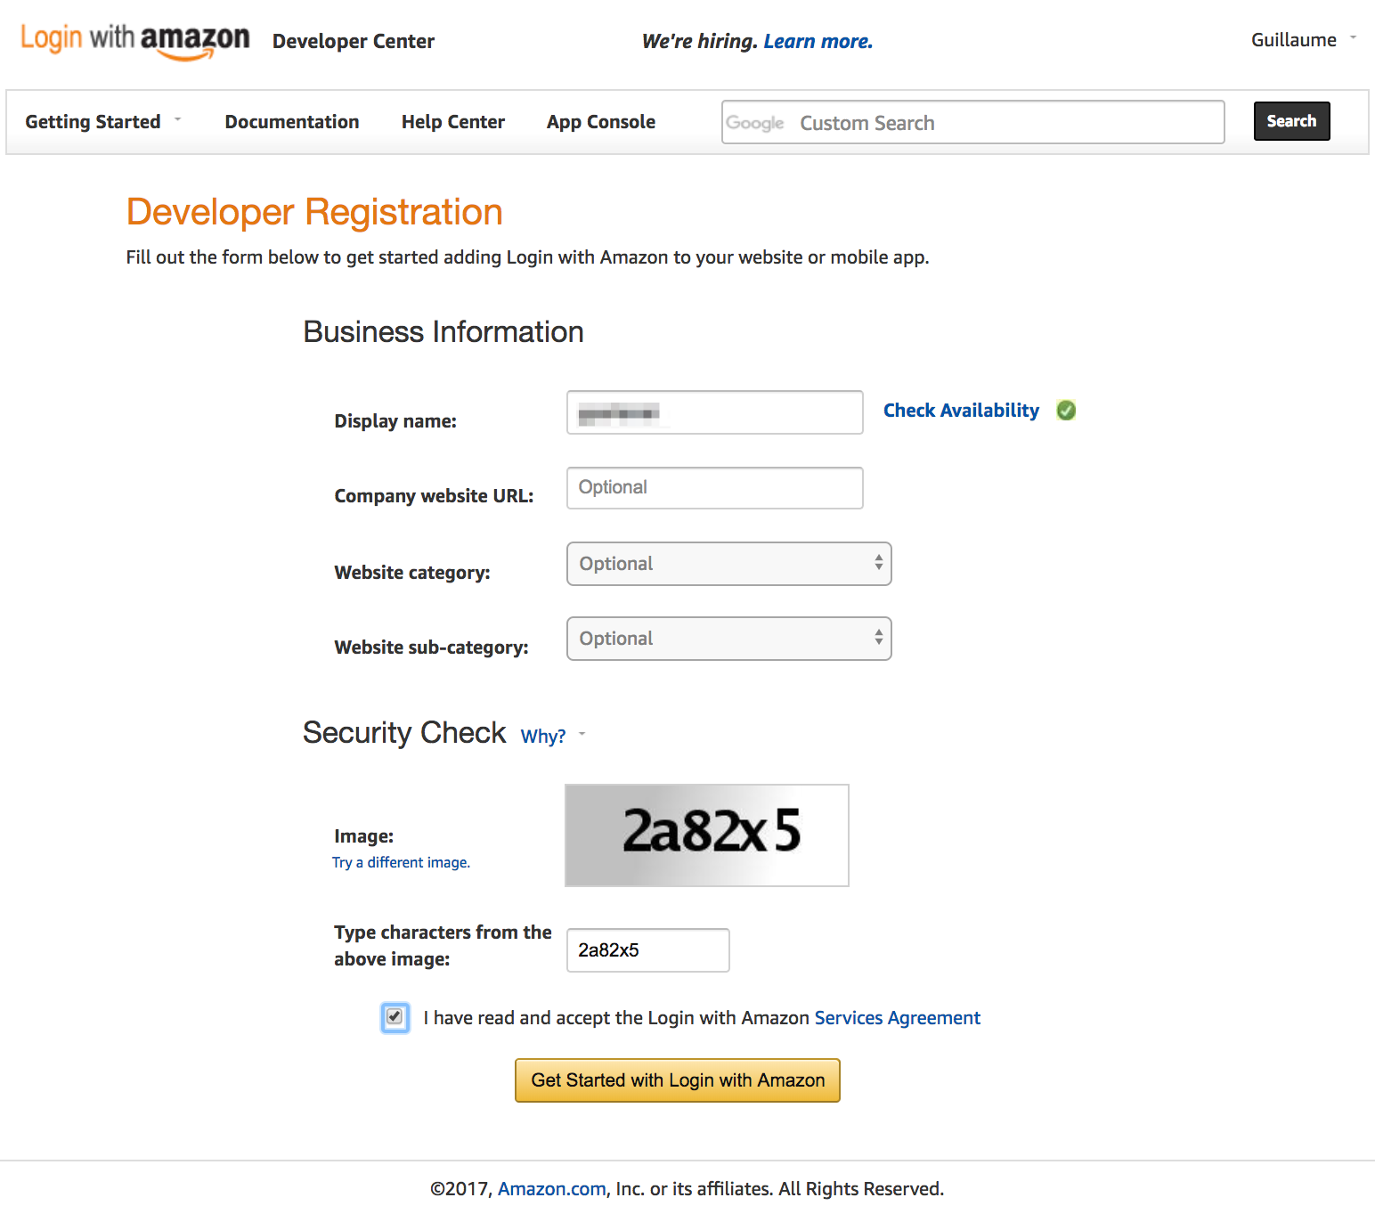Expand the Getting Started menu

click(x=103, y=121)
